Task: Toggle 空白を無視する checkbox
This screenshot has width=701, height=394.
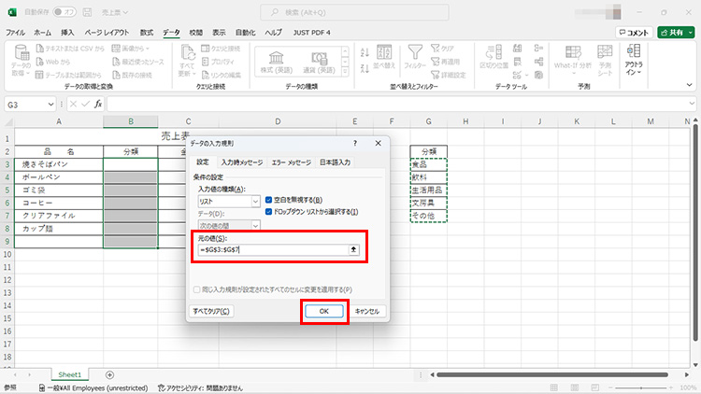Action: pyautogui.click(x=269, y=200)
